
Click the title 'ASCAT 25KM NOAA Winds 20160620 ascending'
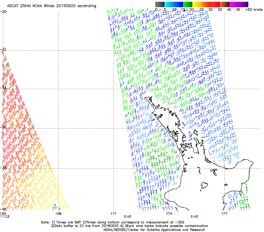pos(51,6)
